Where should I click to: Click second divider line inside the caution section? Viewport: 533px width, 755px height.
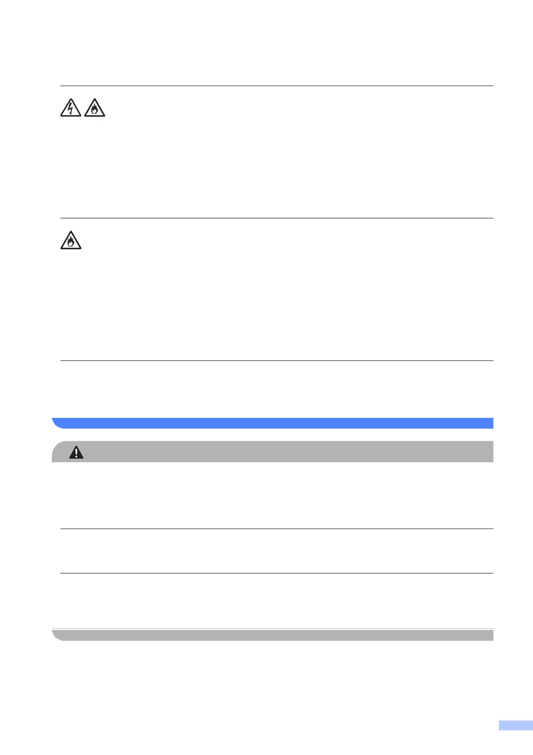(277, 573)
